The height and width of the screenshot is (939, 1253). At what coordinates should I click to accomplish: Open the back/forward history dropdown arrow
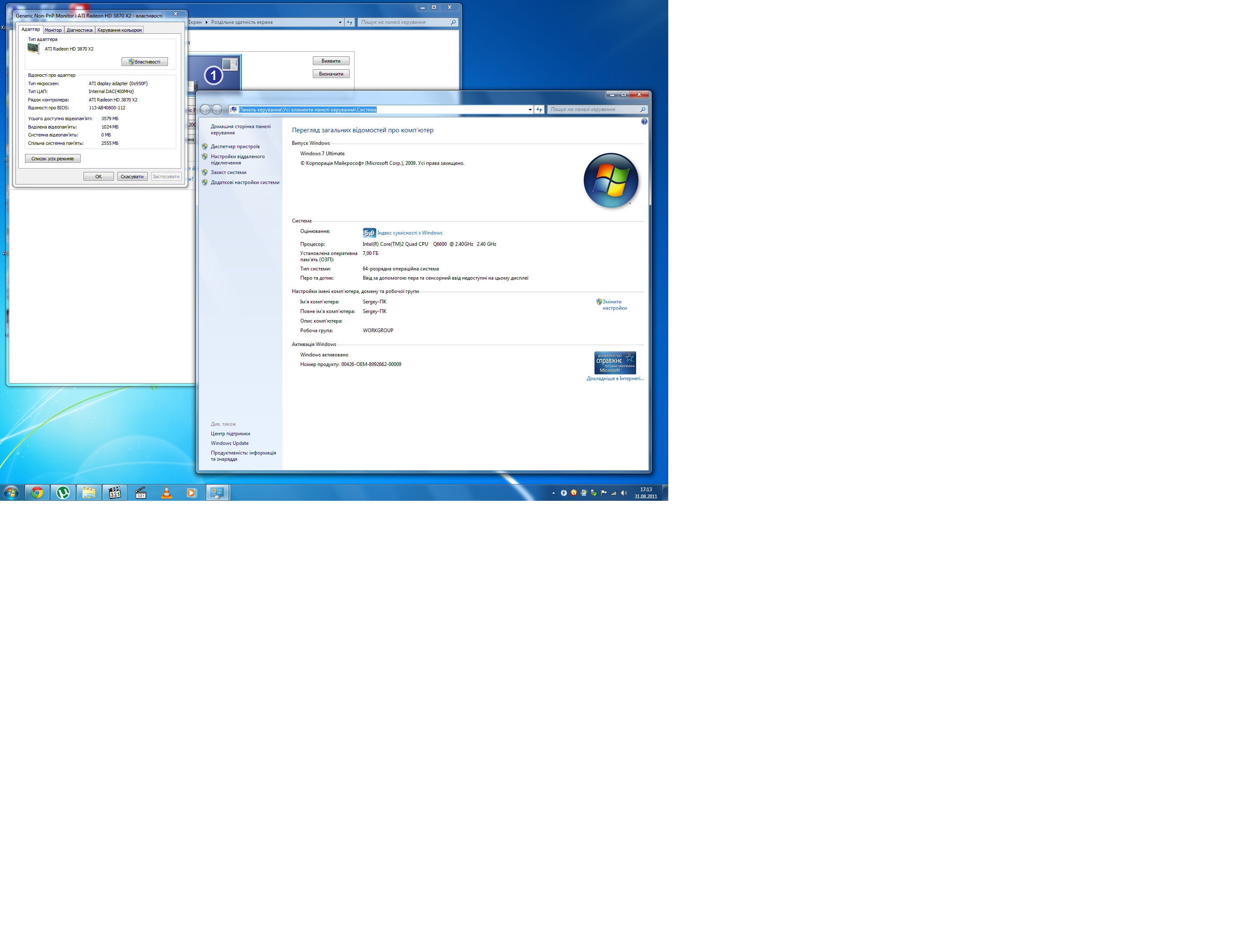pos(226,110)
